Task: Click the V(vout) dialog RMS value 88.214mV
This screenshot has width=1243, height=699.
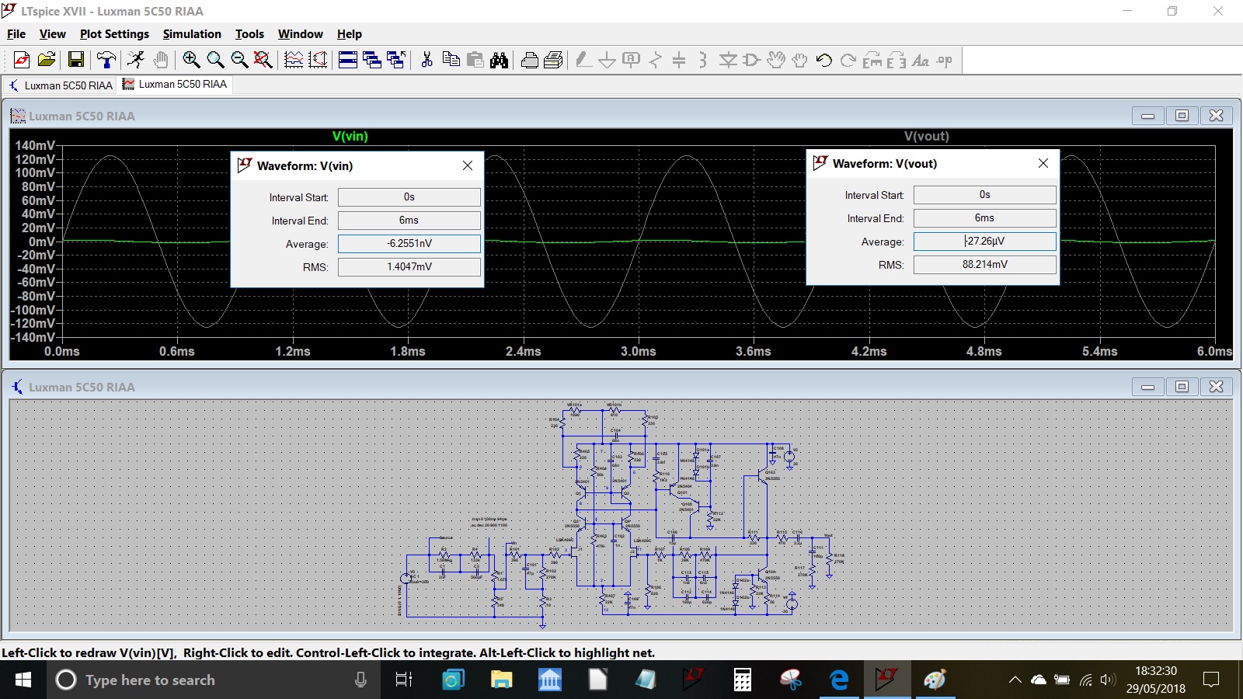Action: (x=985, y=264)
